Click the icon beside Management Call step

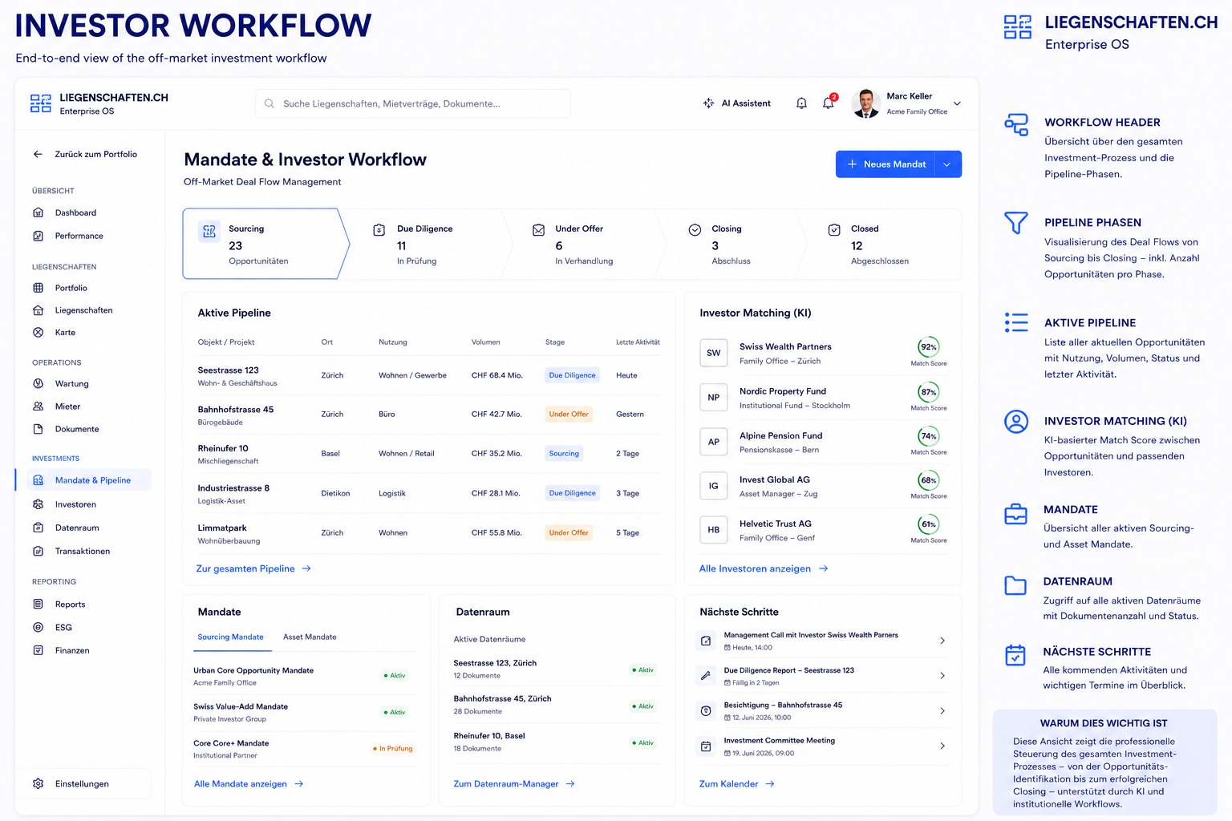[x=706, y=641]
